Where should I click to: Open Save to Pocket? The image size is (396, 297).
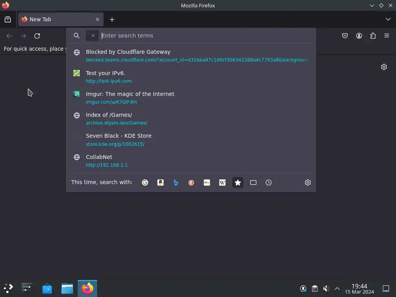(345, 36)
